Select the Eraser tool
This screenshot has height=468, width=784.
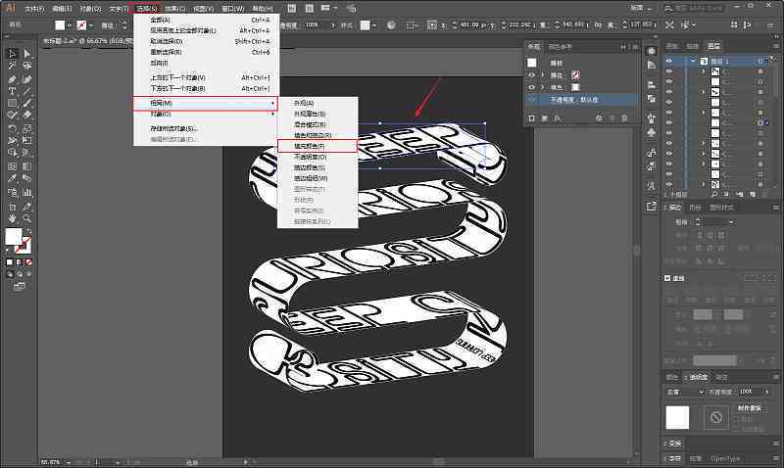click(27, 116)
